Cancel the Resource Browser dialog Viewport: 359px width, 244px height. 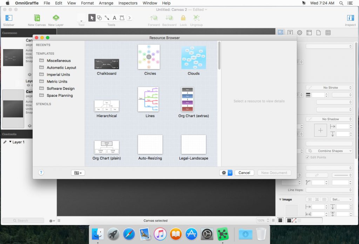(244, 172)
